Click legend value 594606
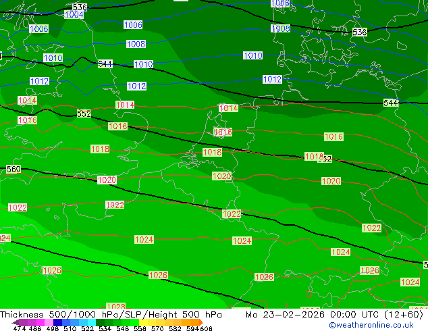 pos(199,328)
